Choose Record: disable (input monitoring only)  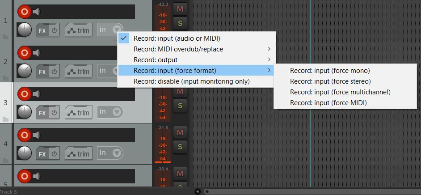191,81
